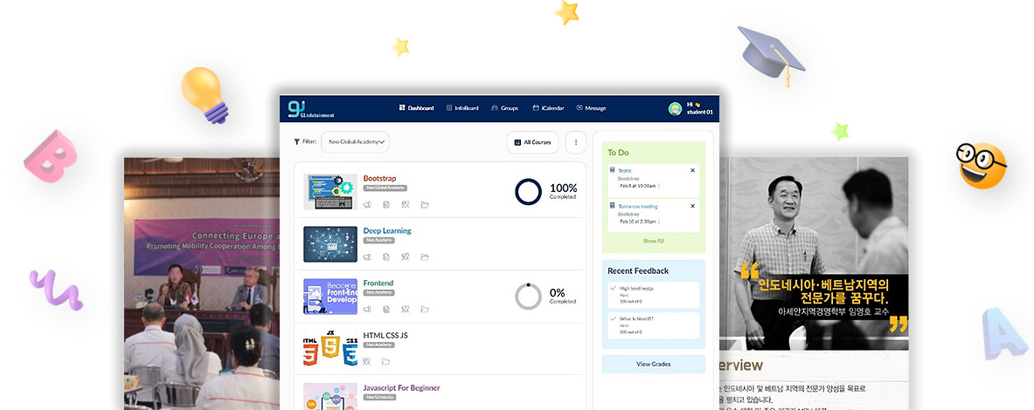
Task: Open What is NextJS? feedback entry
Action: click(x=654, y=325)
